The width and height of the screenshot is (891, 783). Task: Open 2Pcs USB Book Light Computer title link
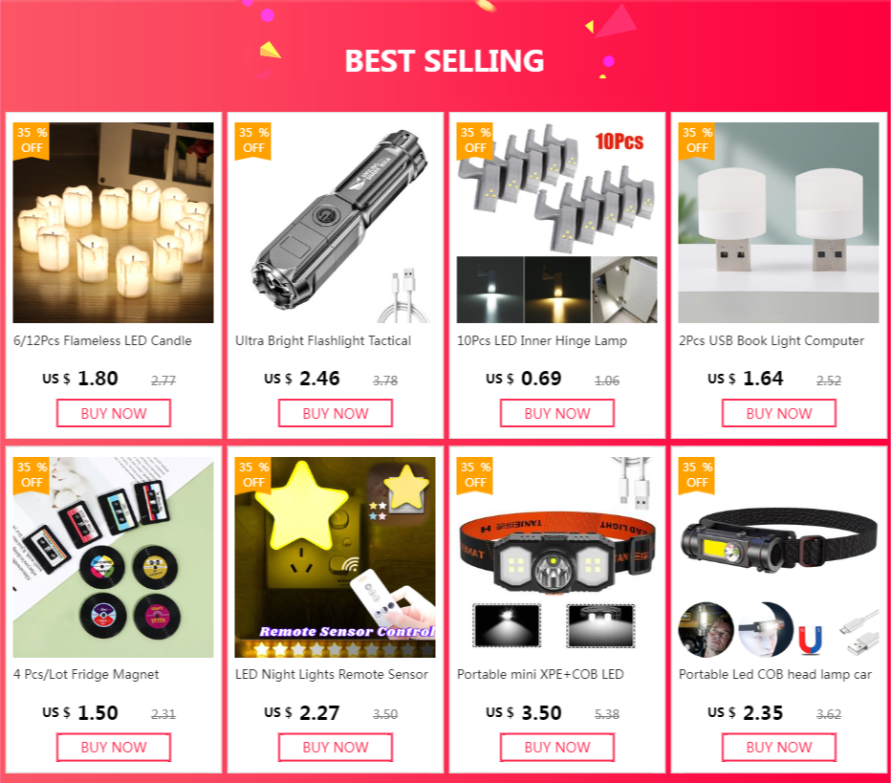point(771,341)
